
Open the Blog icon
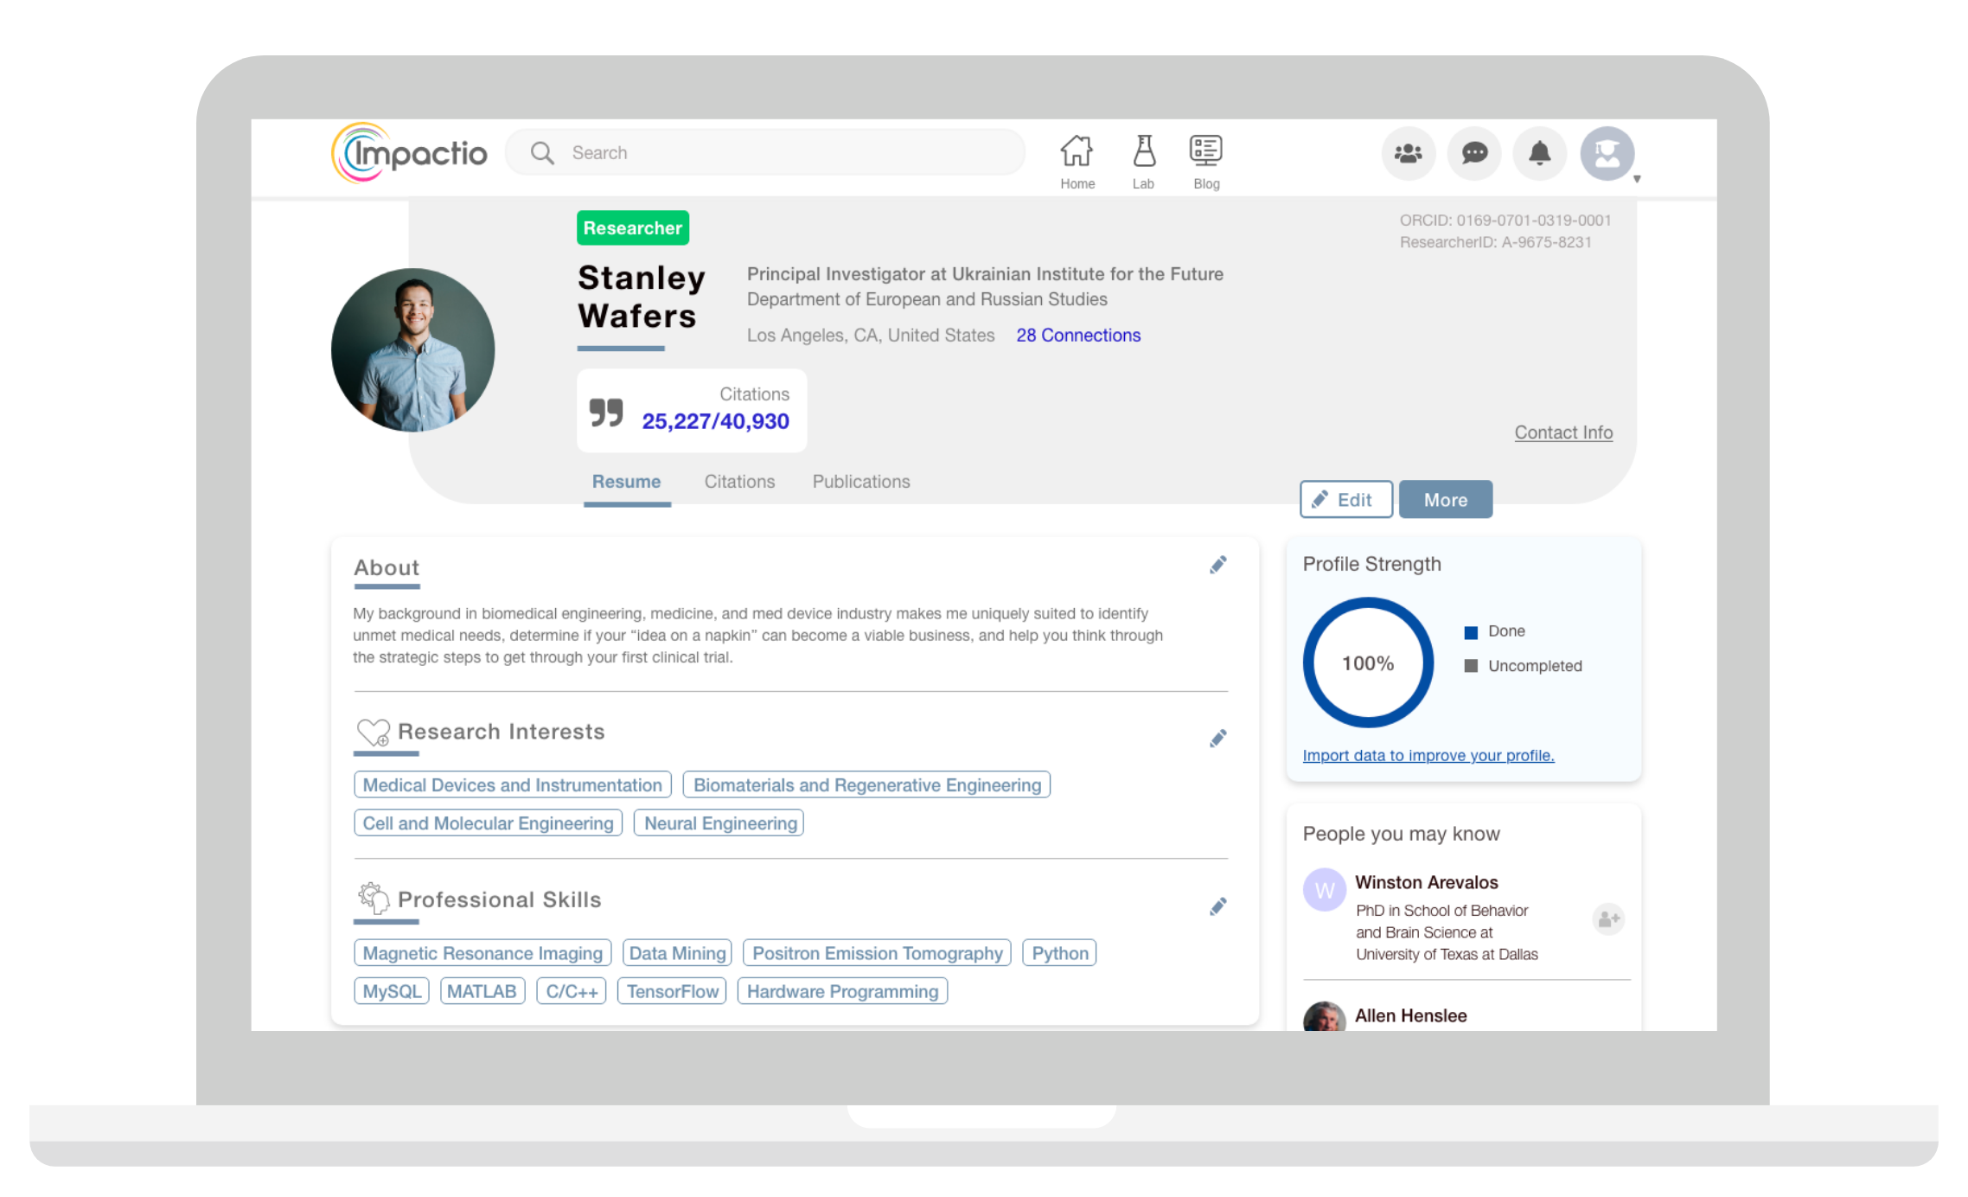click(x=1205, y=151)
